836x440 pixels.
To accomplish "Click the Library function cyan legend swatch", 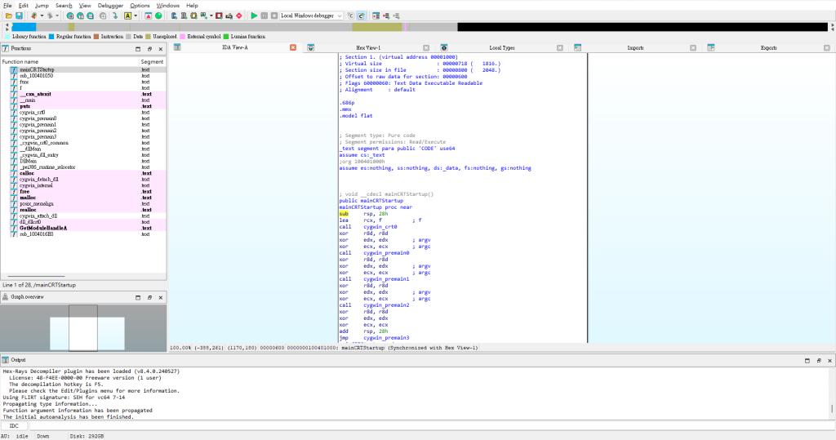I will click(7, 36).
